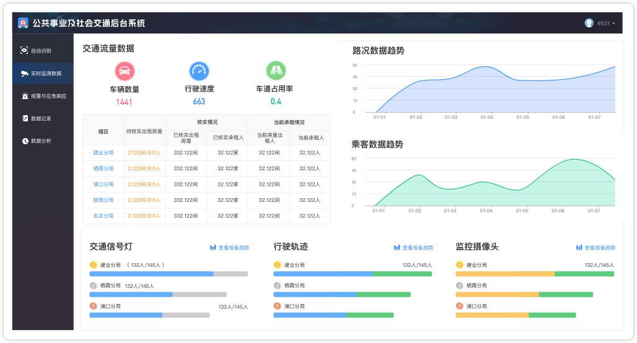637x343 pixels.
Task: Open the 建业分局 link in the table
Action: pos(103,152)
